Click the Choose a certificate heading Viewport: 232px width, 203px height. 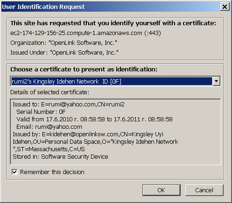point(84,70)
